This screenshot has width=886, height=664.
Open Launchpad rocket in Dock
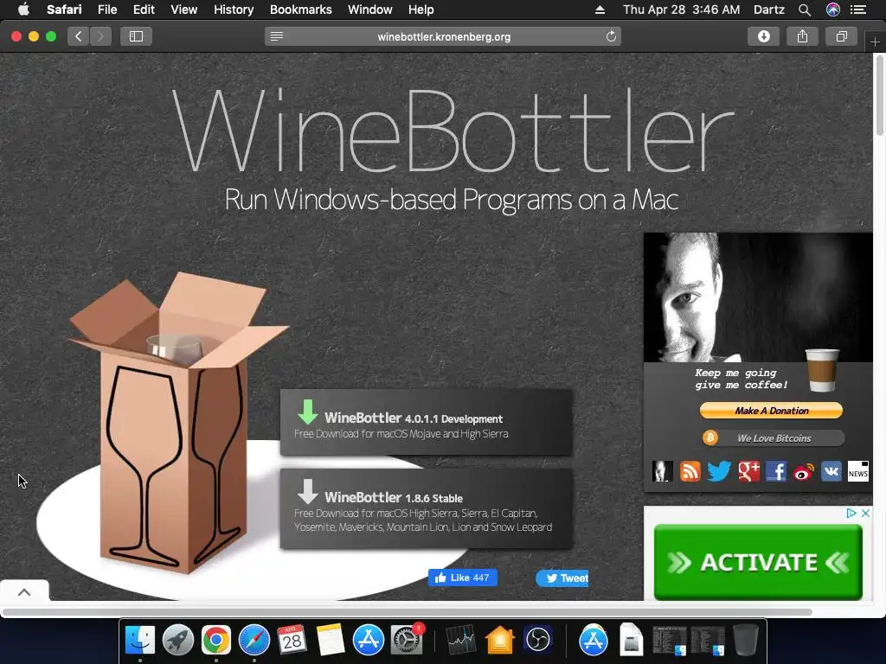click(x=178, y=641)
